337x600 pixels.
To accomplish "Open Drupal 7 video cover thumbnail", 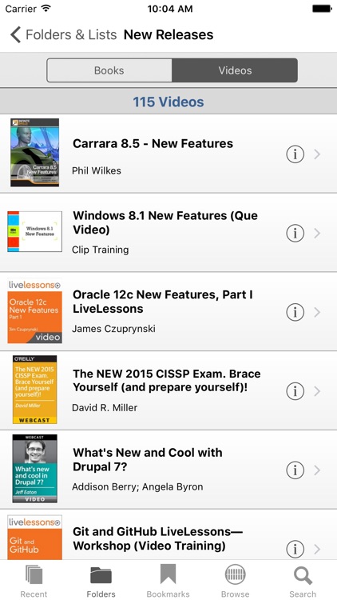I will 35,468.
